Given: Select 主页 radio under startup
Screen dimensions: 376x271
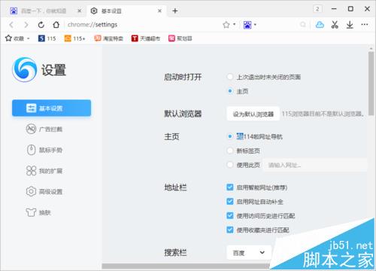Looking at the screenshot, I should [230, 91].
